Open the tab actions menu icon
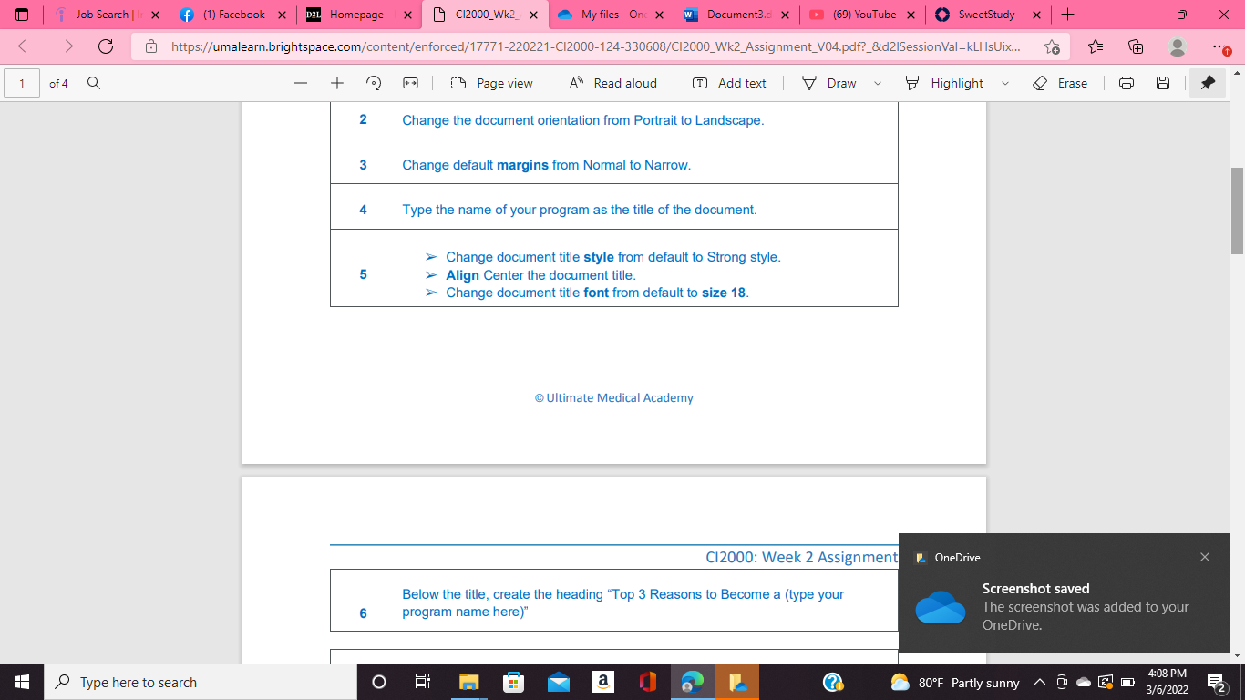The image size is (1245, 700). click(x=22, y=15)
